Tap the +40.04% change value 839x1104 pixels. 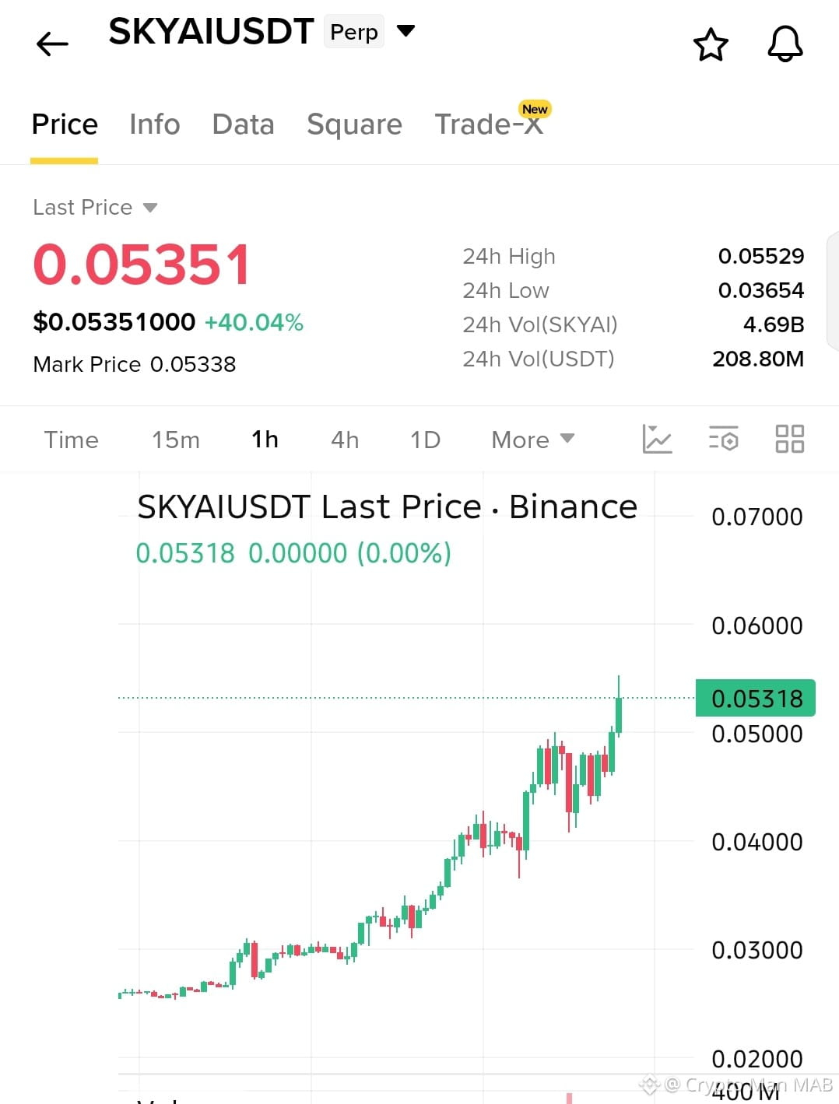[x=254, y=322]
